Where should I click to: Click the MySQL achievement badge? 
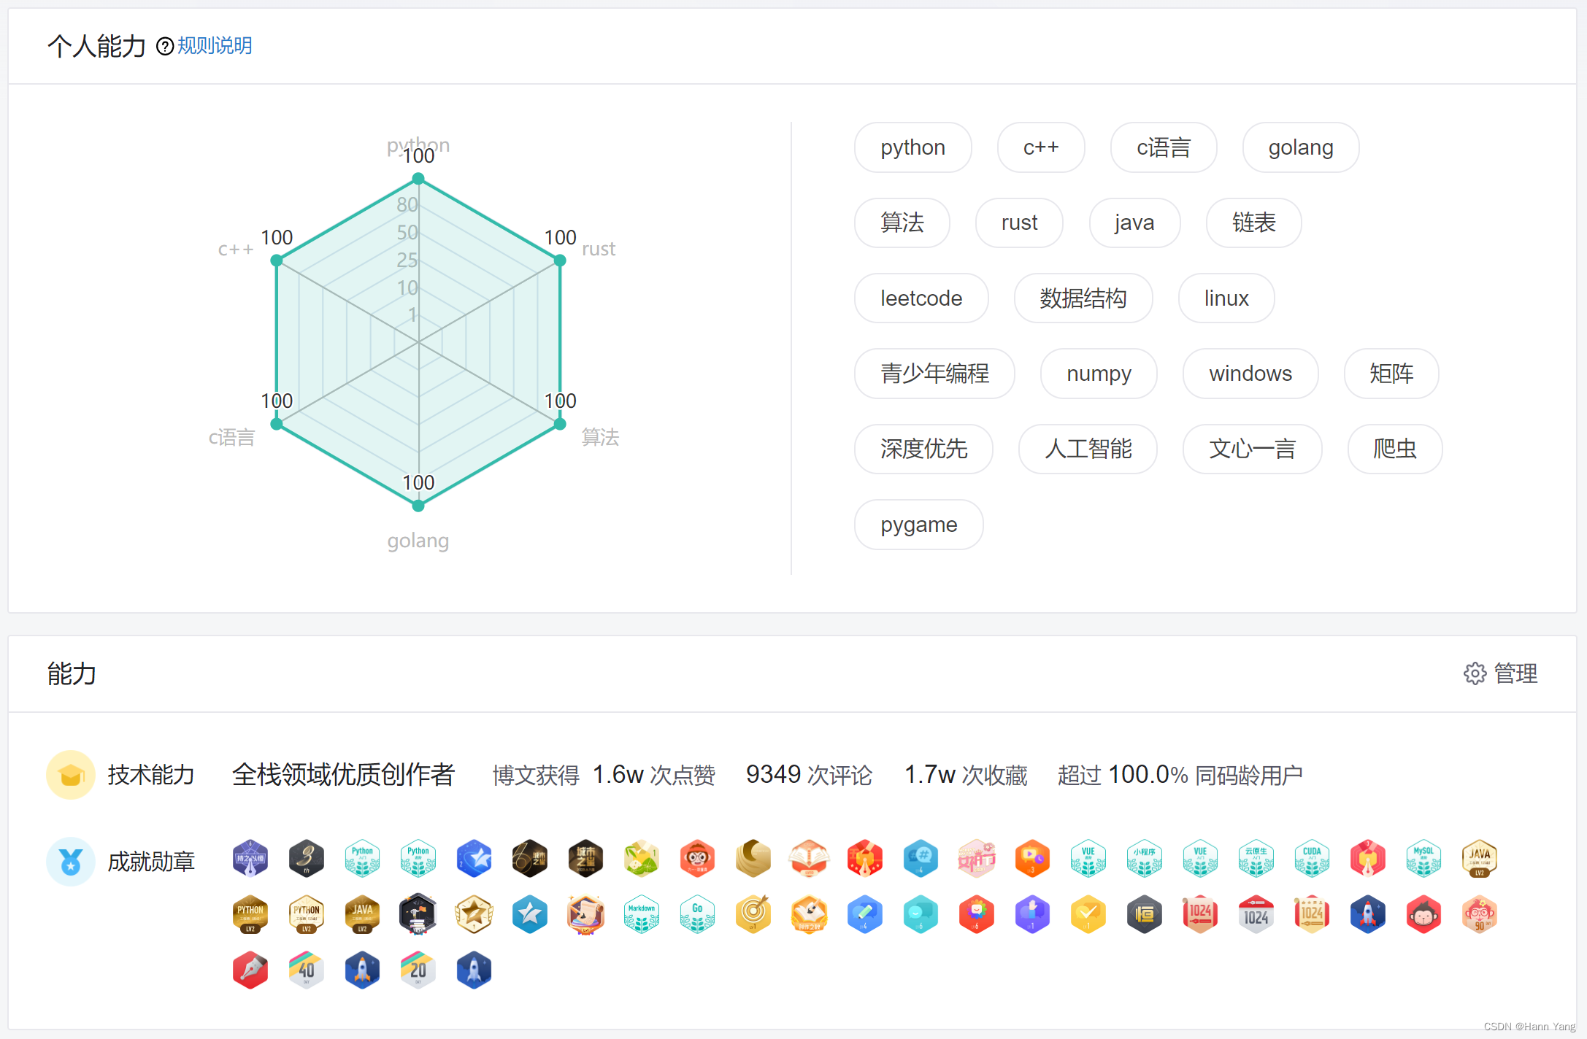pyautogui.click(x=1423, y=859)
